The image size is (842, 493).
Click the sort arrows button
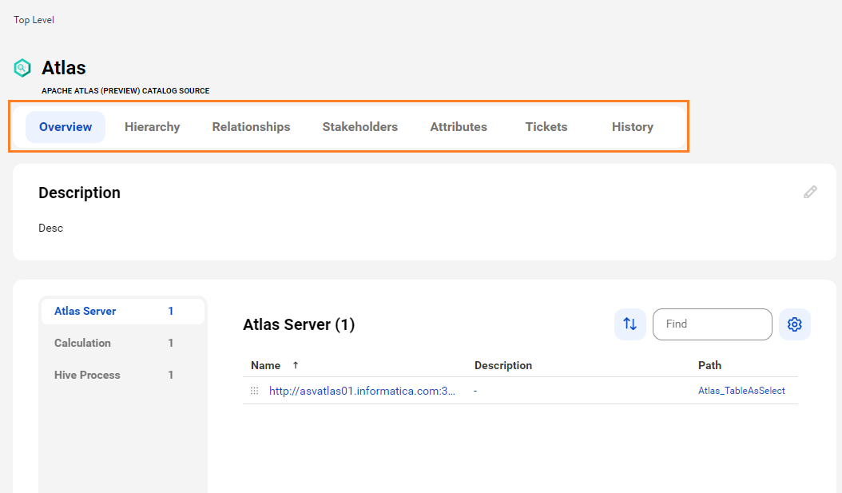pos(630,324)
